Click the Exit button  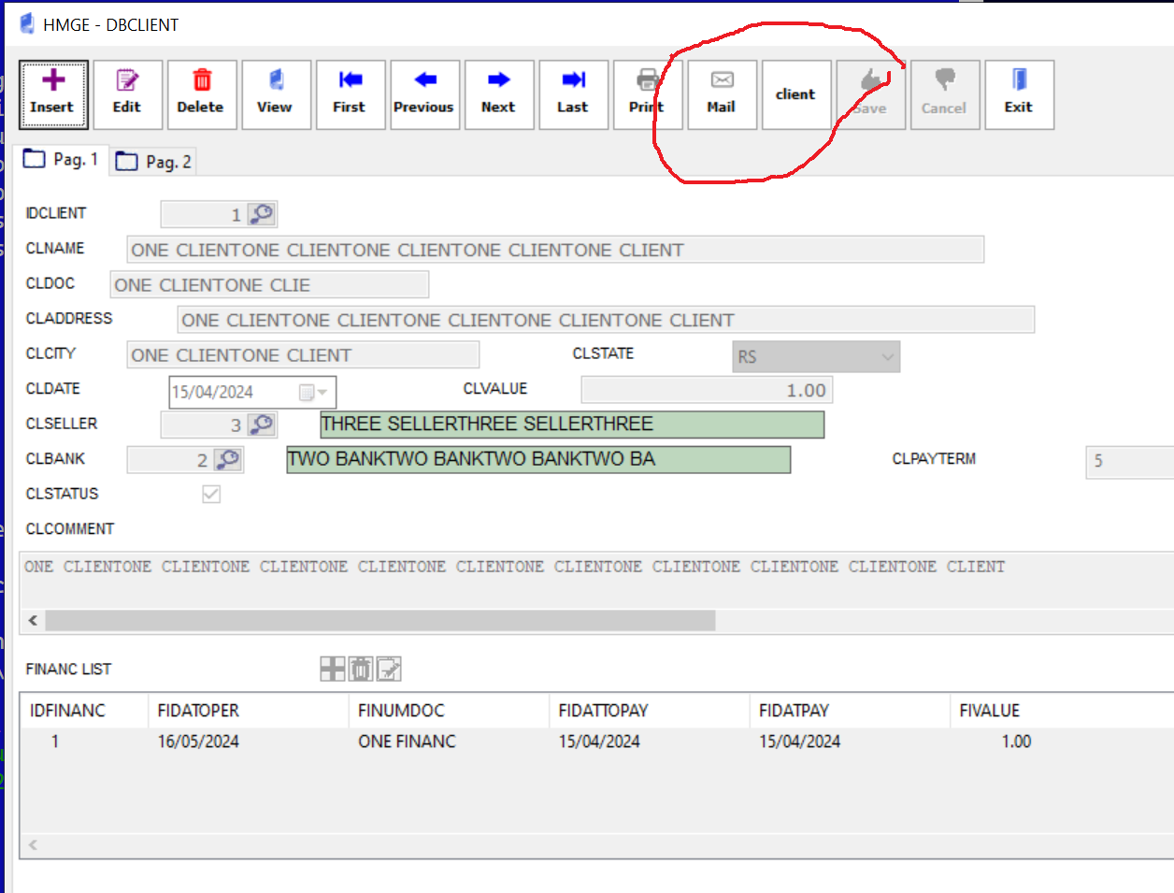point(1019,94)
